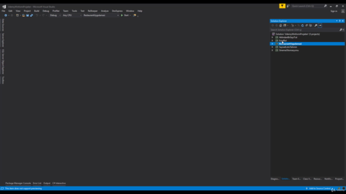Switch to the Error List tab
Screen dimensions: 346x194
point(37,183)
